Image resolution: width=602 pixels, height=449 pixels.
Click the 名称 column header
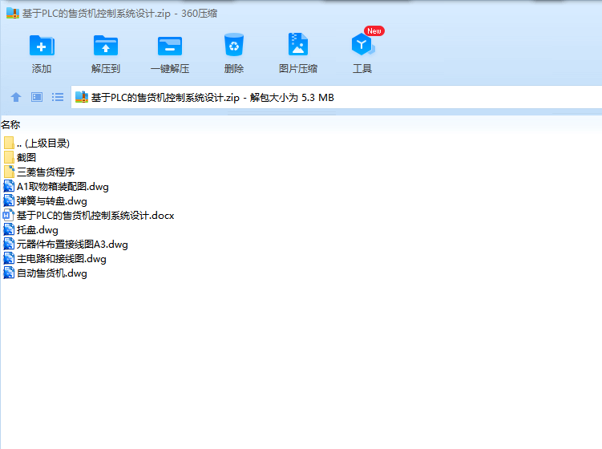tap(10, 125)
